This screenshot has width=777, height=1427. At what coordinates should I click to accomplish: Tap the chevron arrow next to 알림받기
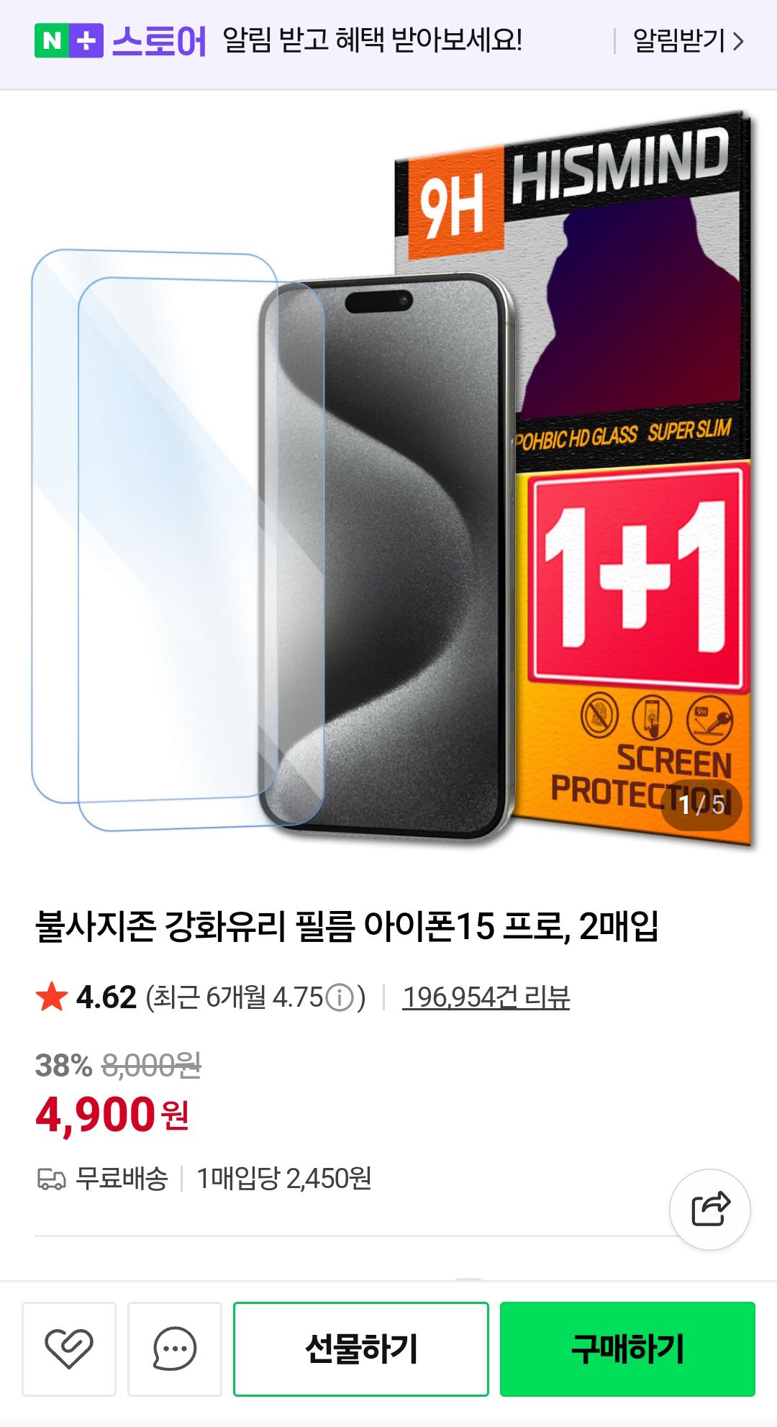pyautogui.click(x=738, y=41)
